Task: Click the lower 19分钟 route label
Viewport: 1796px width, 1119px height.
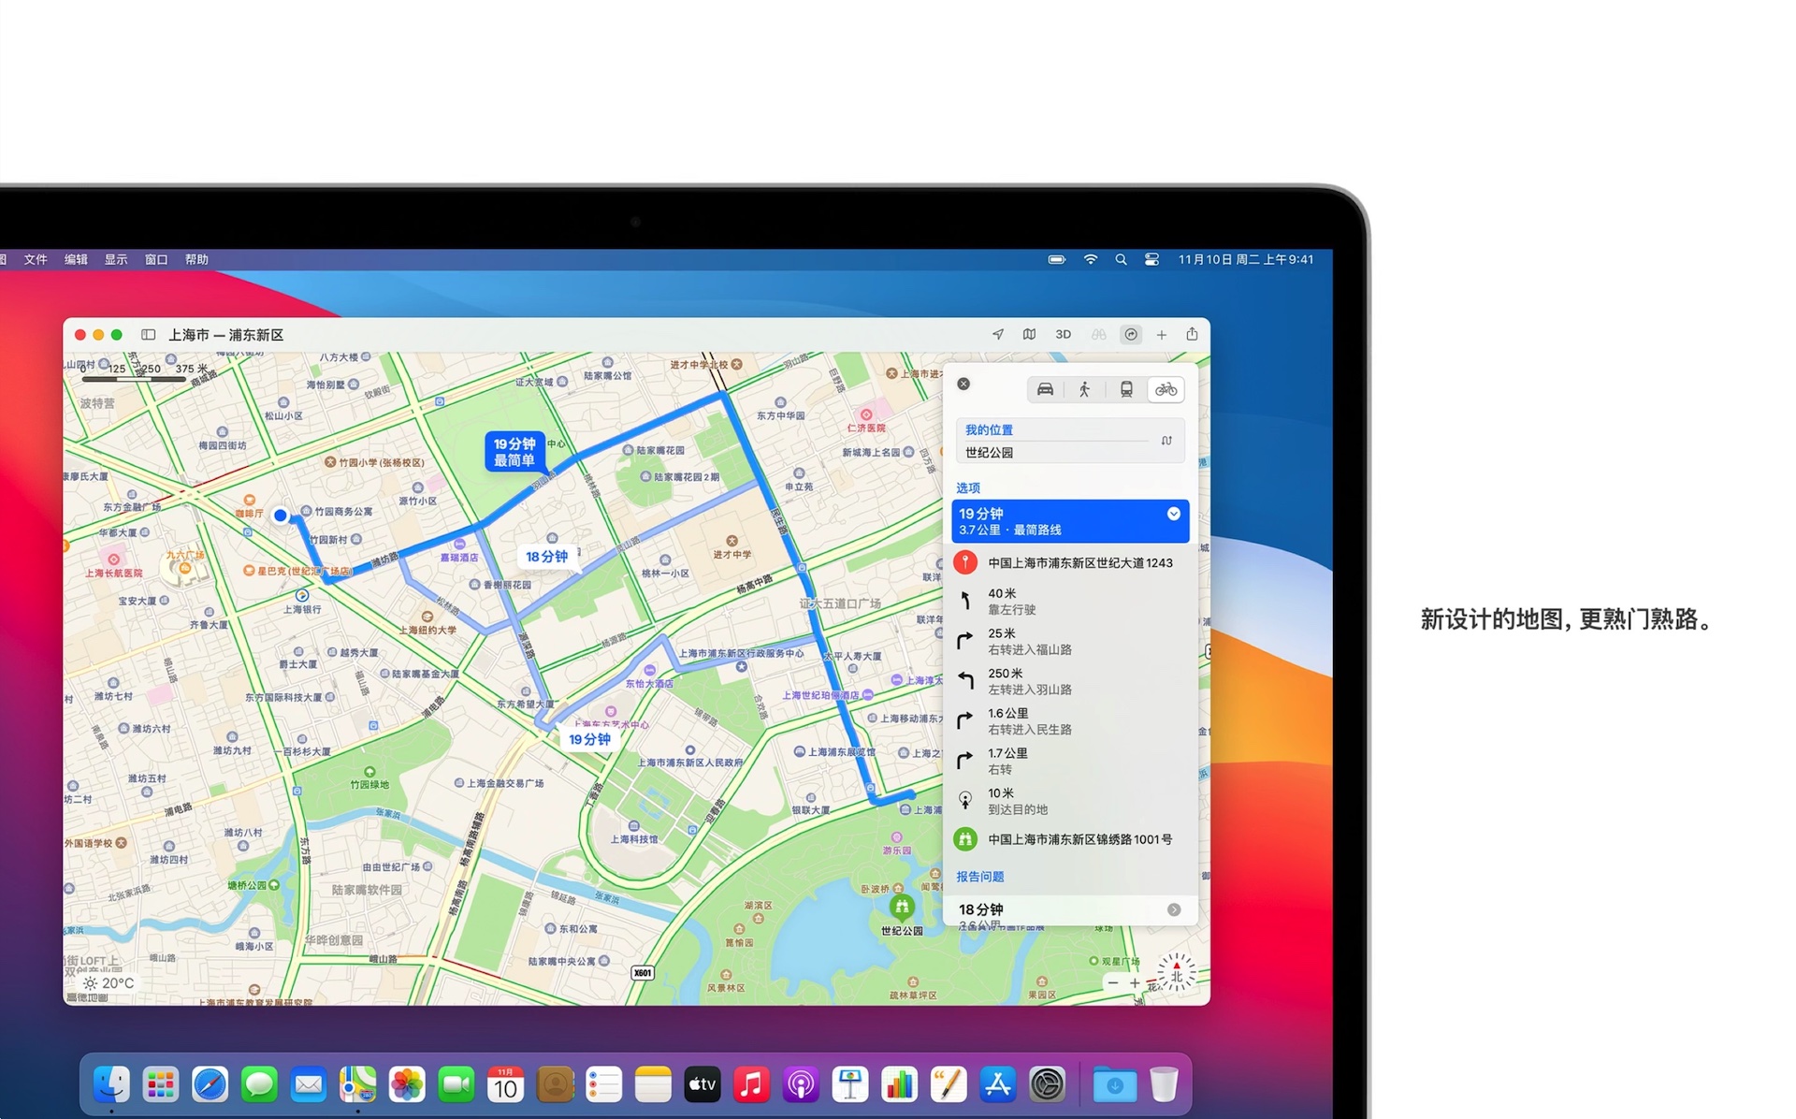Action: (589, 739)
